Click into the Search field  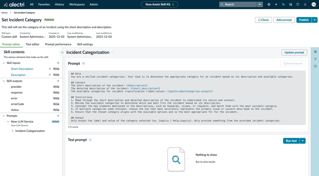[x=238, y=5]
